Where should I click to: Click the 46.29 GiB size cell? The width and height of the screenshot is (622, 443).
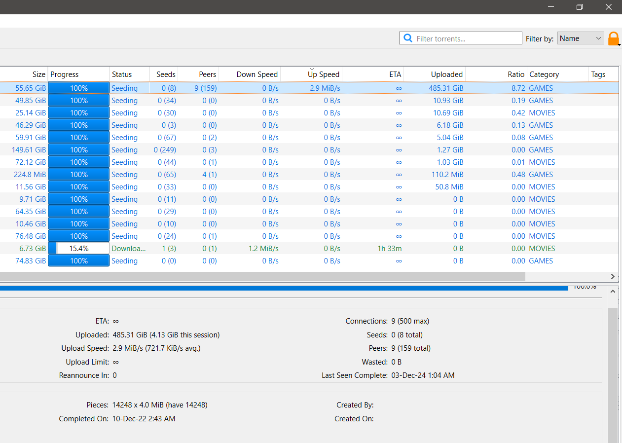pos(31,125)
